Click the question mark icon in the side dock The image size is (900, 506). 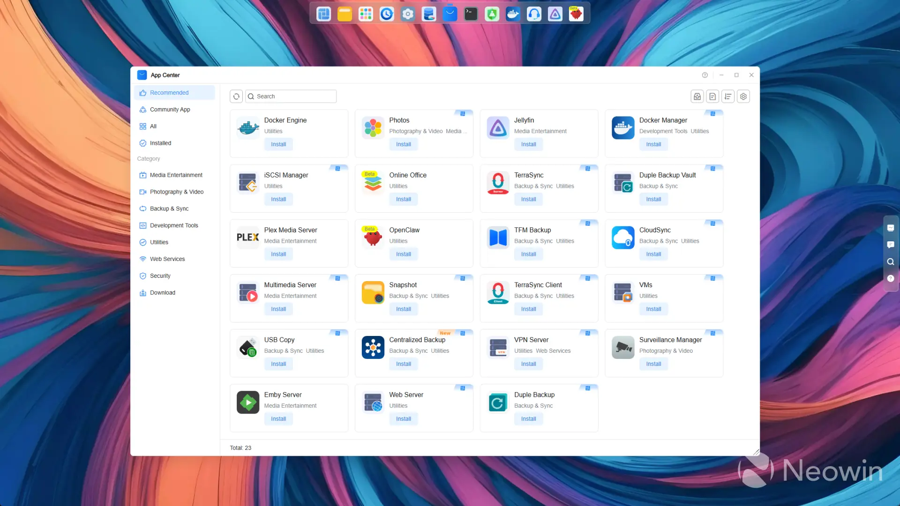[x=891, y=279]
